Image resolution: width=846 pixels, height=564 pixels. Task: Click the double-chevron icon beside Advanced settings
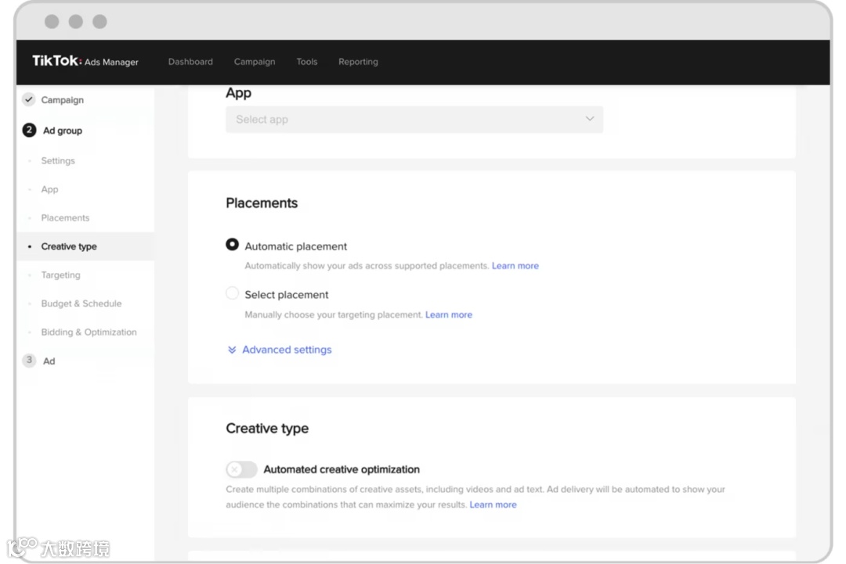[x=232, y=350]
